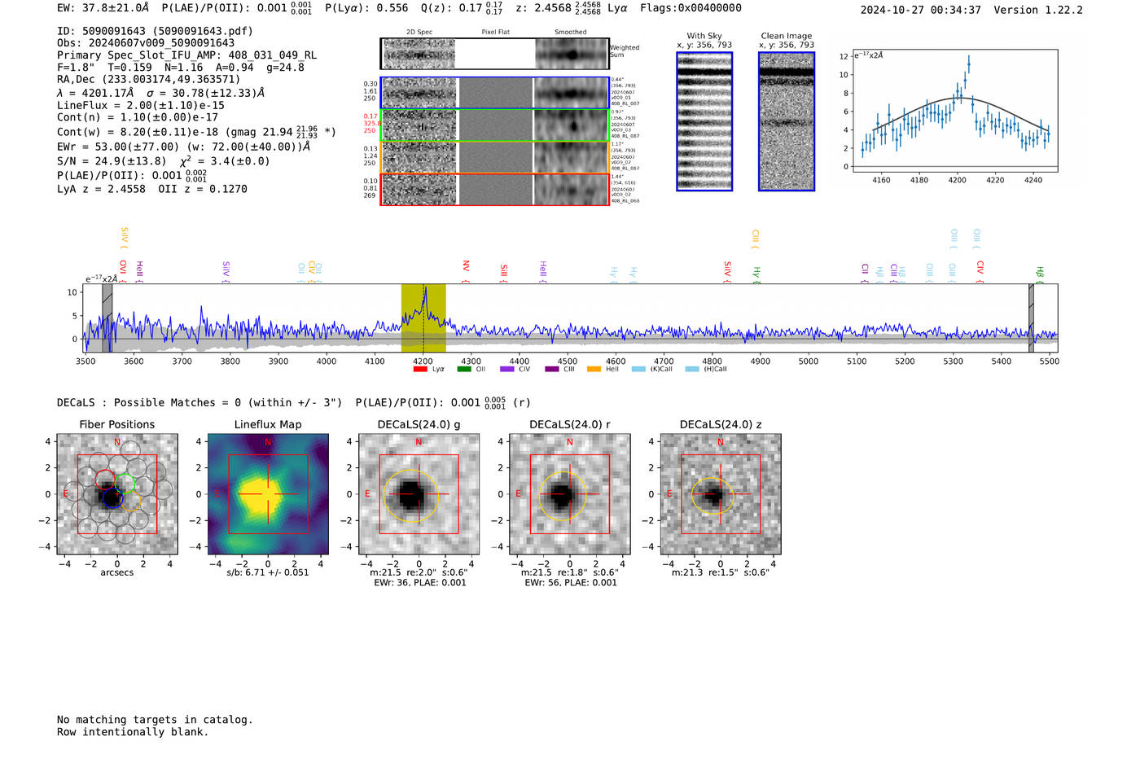The height and width of the screenshot is (776, 1140).
Task: Click the Gaussian line fit plot
Action: click(x=955, y=111)
